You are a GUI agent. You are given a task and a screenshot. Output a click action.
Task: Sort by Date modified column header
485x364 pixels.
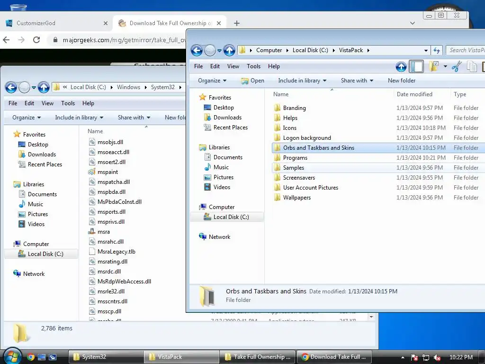[414, 94]
